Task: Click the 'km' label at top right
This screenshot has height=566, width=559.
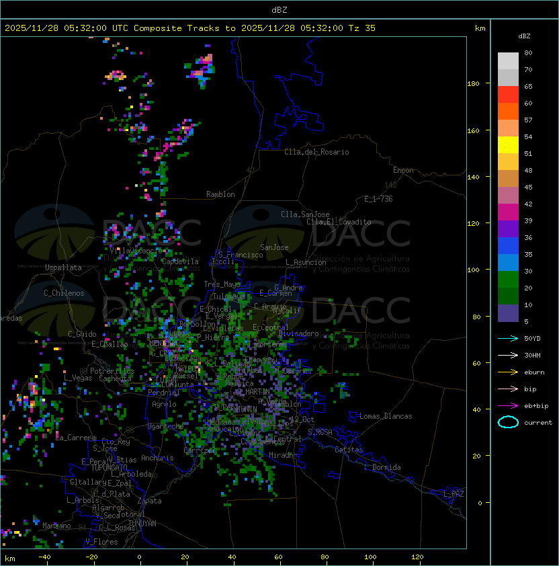Action: tap(480, 28)
